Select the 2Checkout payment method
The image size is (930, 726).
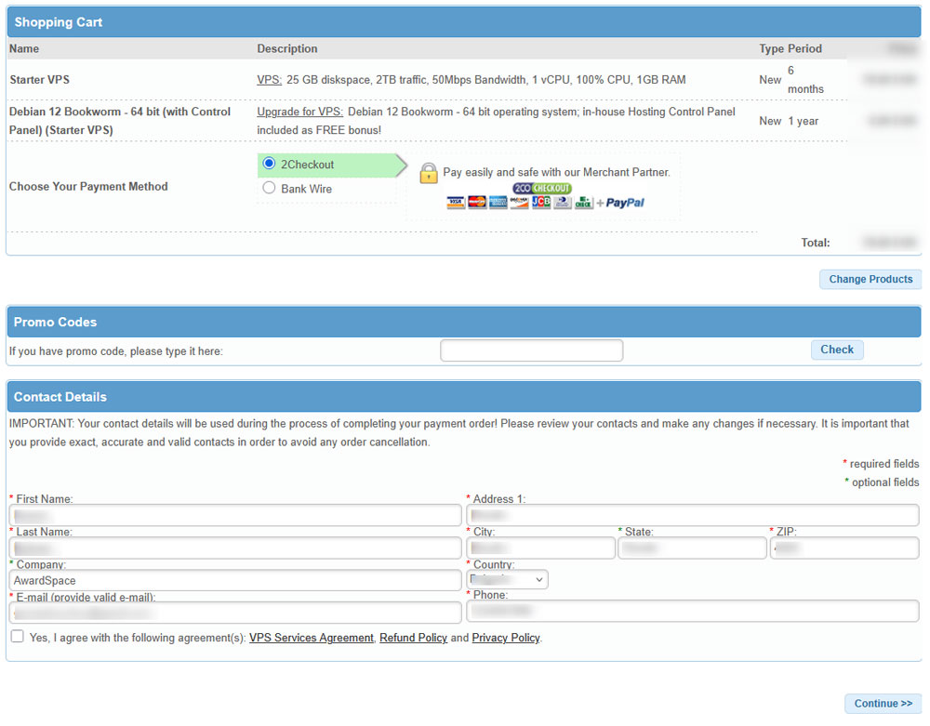(270, 165)
